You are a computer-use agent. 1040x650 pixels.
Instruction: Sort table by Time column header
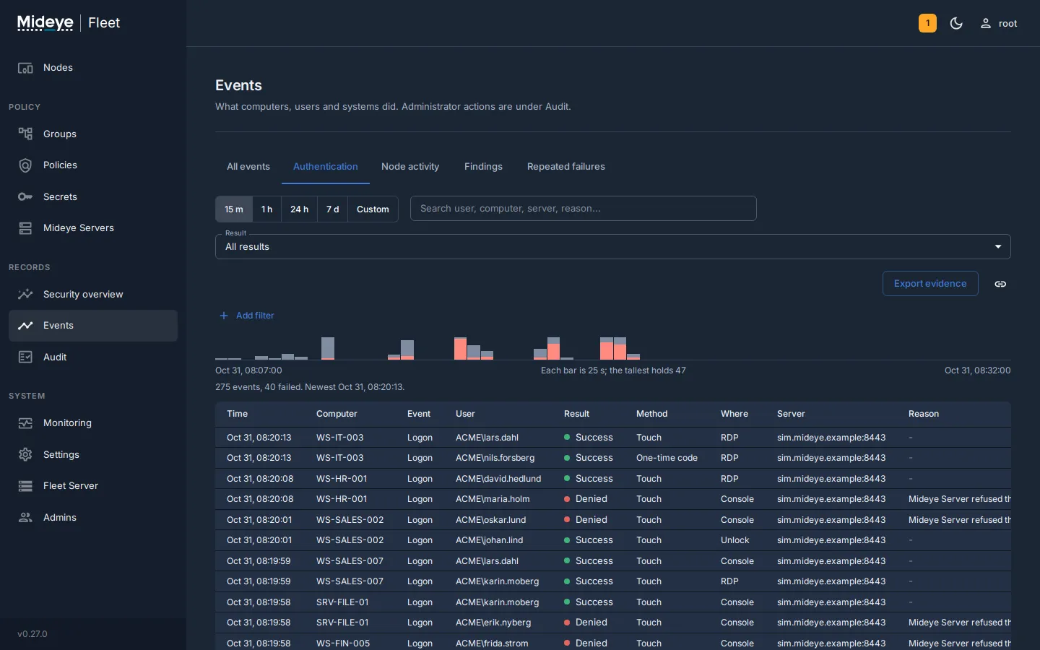tap(238, 415)
